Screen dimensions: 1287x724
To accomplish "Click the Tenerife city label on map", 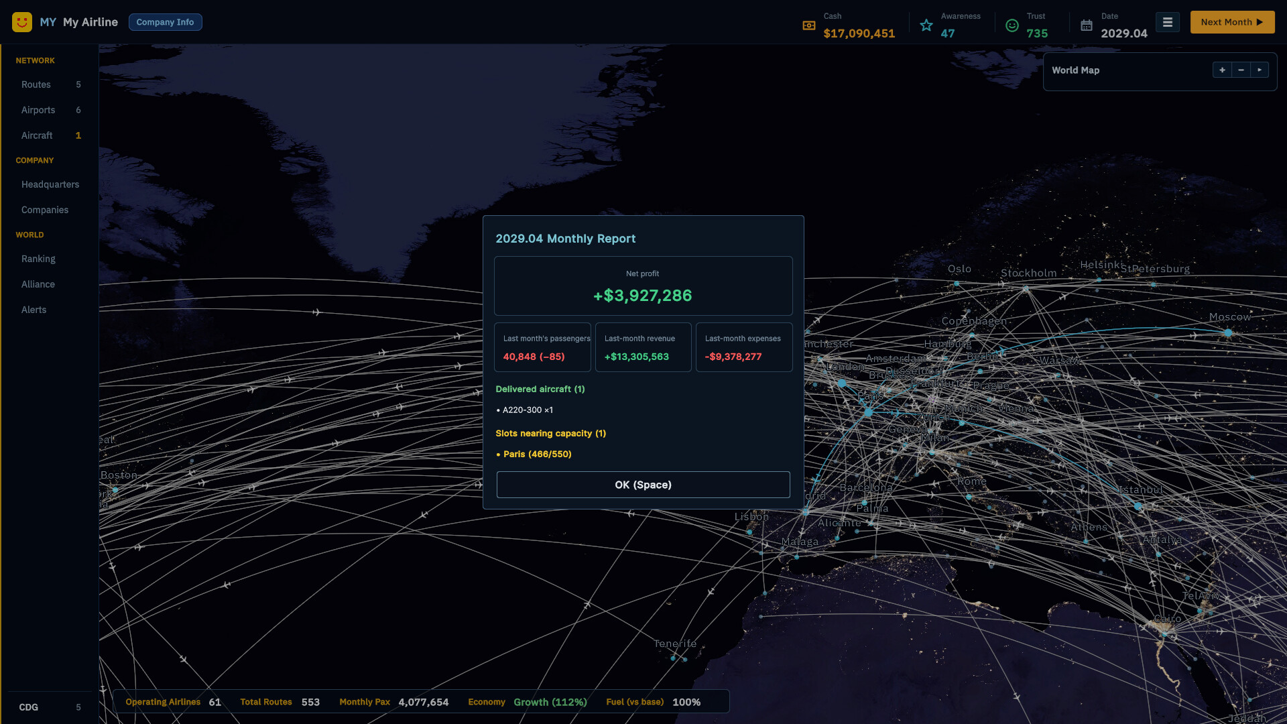I will click(675, 644).
